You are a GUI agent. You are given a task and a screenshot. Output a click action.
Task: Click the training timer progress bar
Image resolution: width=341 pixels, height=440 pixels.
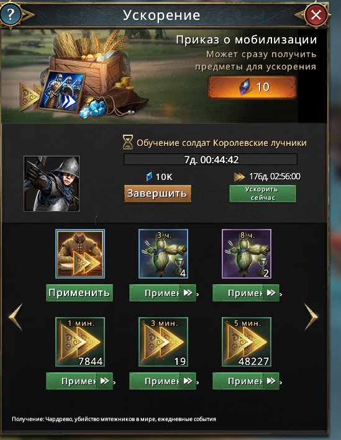click(211, 159)
